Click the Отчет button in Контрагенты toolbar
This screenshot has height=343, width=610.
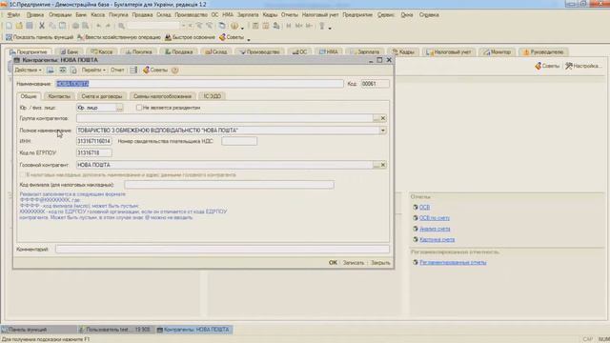tap(117, 70)
